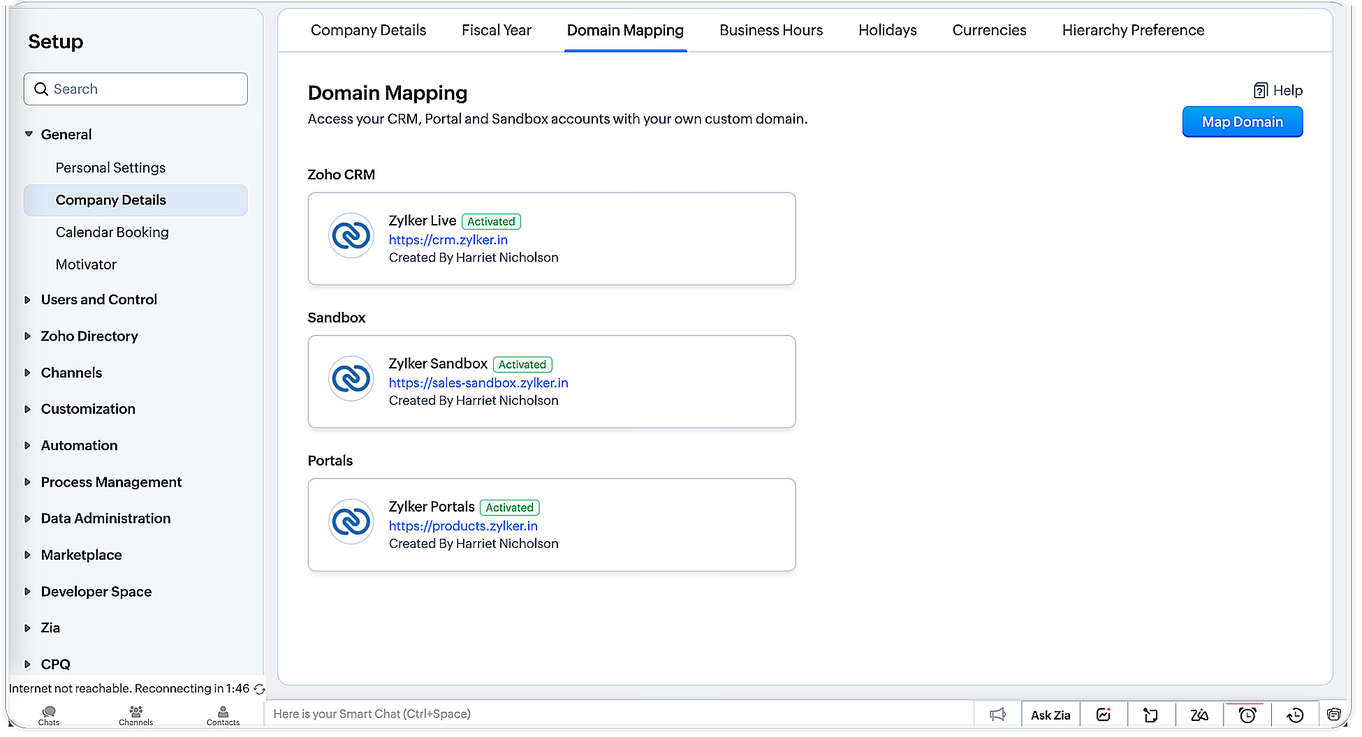Screen dimensions: 1362x737
Task: Open Calendar Booking in sidebar
Action: 112,232
